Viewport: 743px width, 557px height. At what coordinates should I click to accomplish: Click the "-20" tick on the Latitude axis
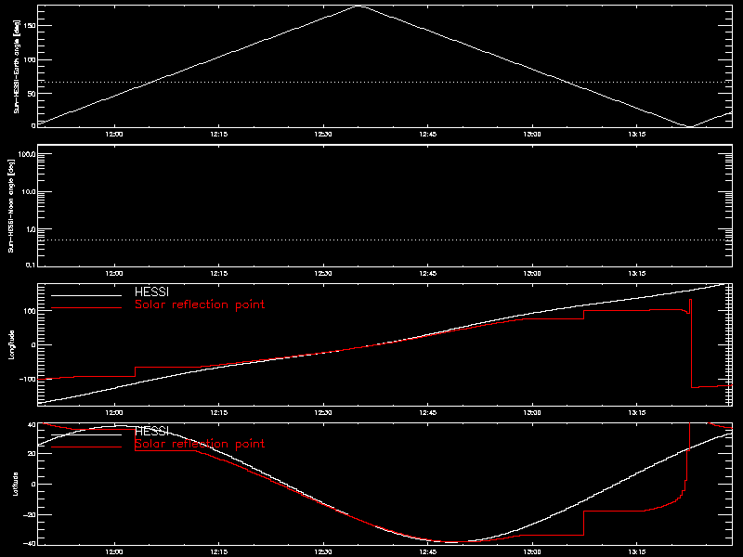pyautogui.click(x=30, y=514)
